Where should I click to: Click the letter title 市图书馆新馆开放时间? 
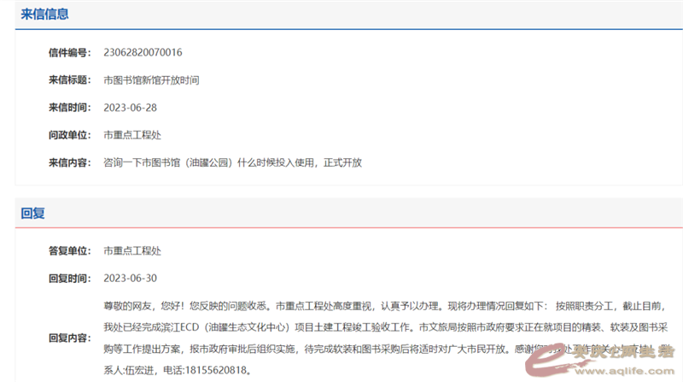point(151,80)
